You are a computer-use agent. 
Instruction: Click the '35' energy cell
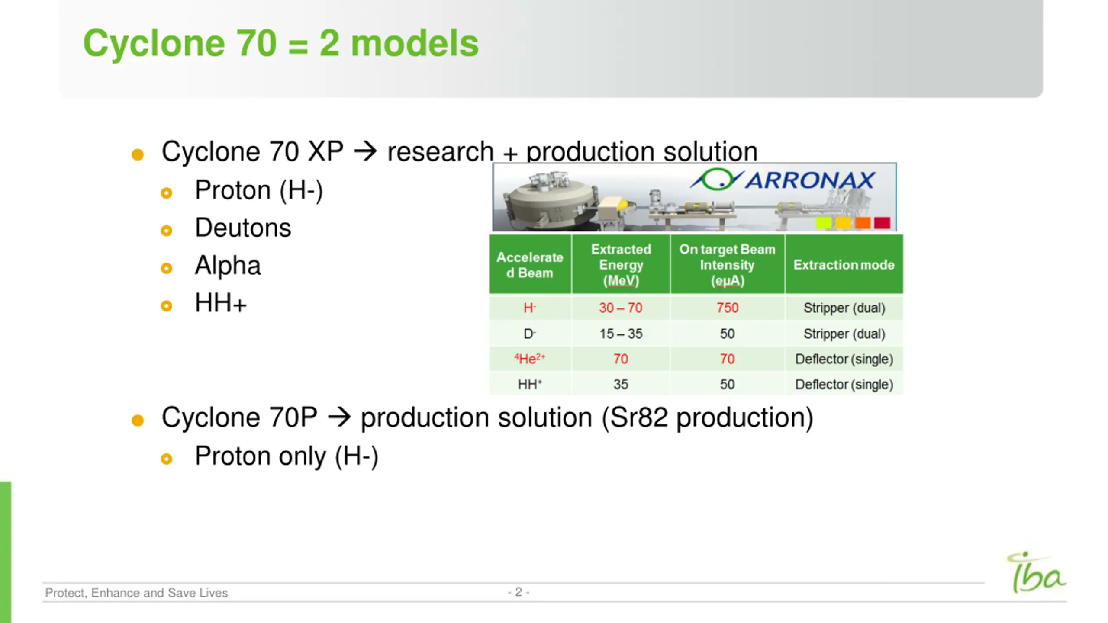(x=621, y=384)
